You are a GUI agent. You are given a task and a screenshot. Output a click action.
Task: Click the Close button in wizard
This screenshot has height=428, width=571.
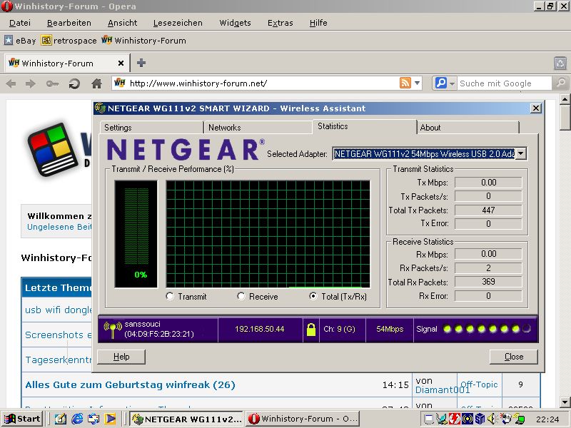513,357
